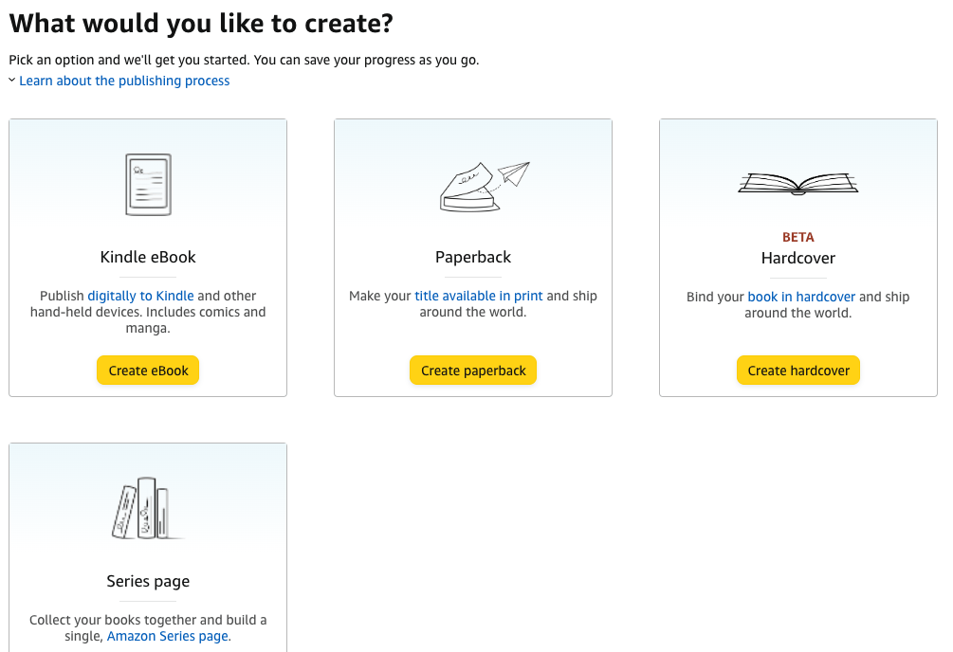
Task: Click the Create hardcover button
Action: point(798,371)
